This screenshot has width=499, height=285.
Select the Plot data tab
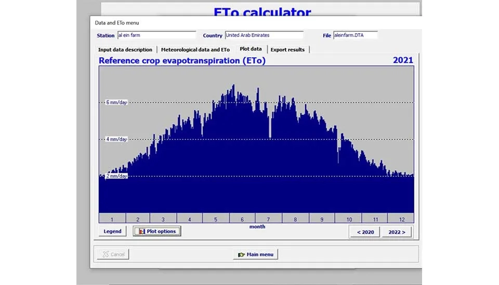251,49
